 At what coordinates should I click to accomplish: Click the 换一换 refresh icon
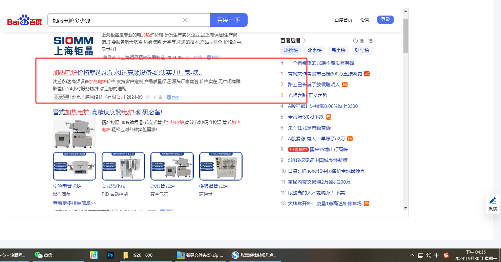355,41
